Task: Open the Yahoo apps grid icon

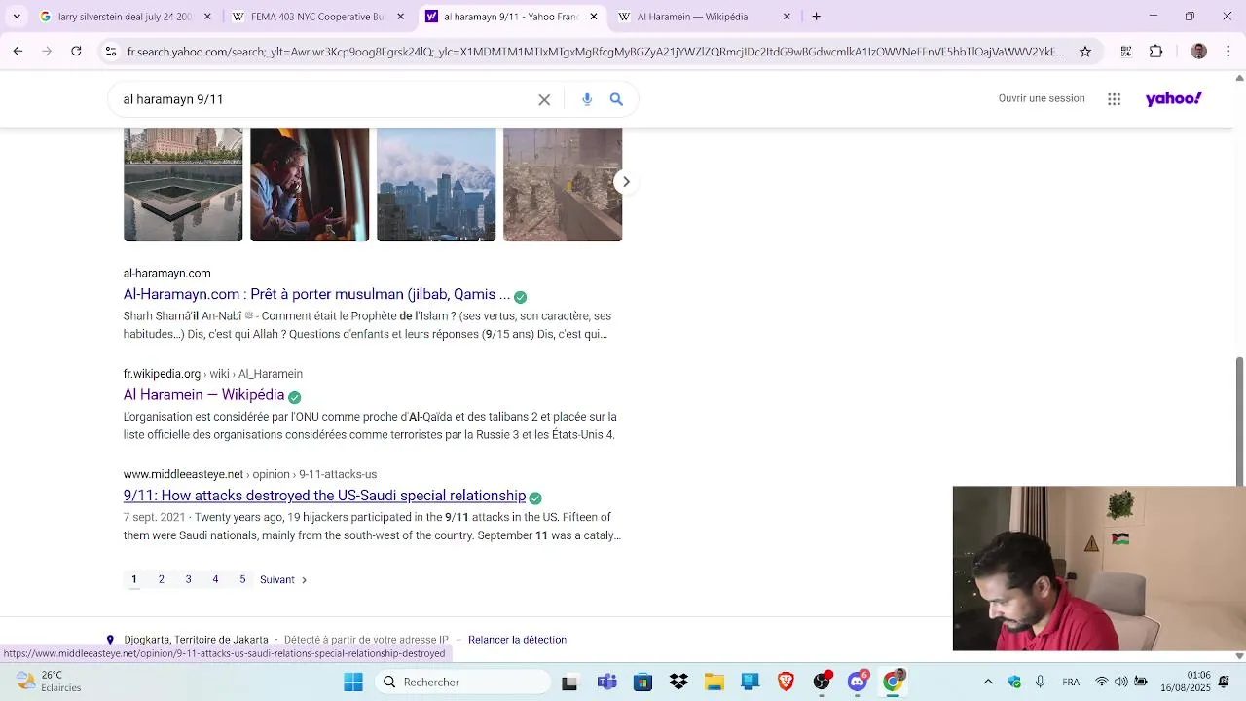Action: tap(1115, 99)
